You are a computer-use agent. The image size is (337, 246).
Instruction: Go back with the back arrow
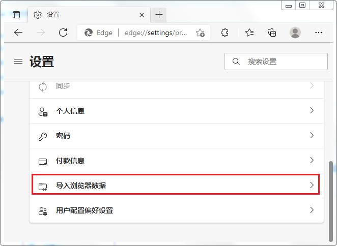click(18, 33)
